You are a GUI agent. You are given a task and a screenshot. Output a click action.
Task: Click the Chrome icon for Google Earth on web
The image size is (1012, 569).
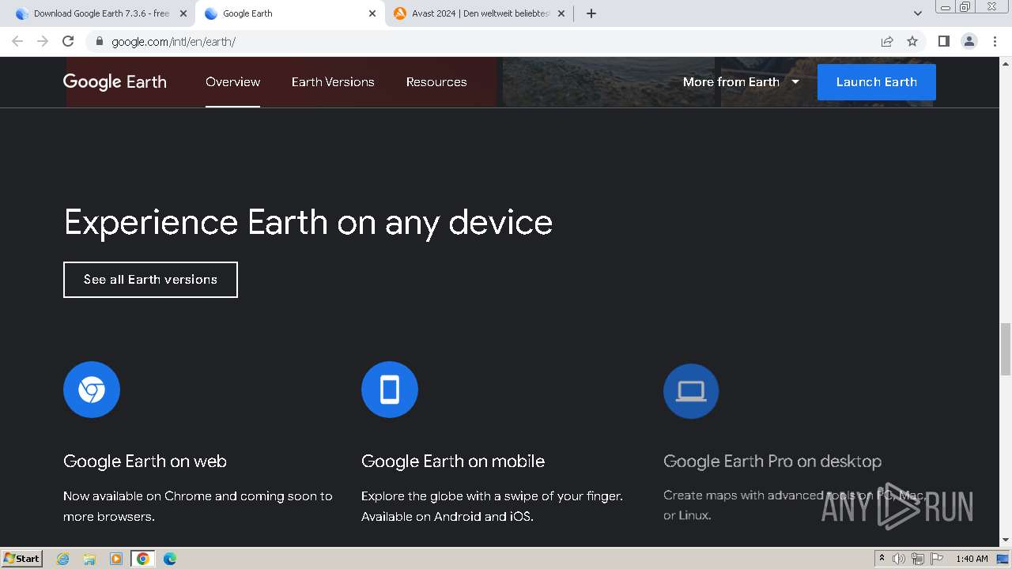click(x=92, y=390)
